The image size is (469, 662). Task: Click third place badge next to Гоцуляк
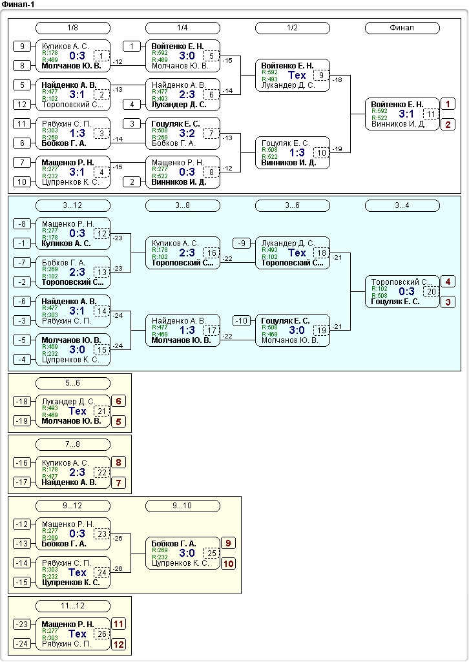[448, 302]
